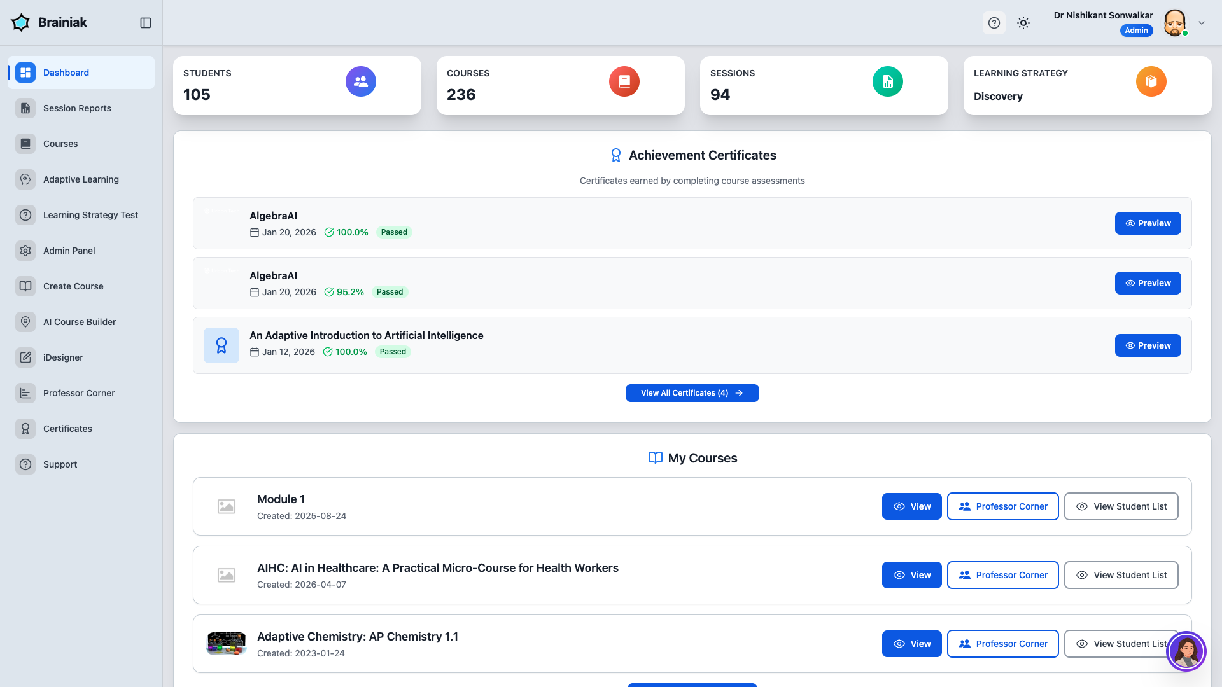This screenshot has height=687, width=1222.
Task: Open the help question mark icon
Action: tap(994, 23)
